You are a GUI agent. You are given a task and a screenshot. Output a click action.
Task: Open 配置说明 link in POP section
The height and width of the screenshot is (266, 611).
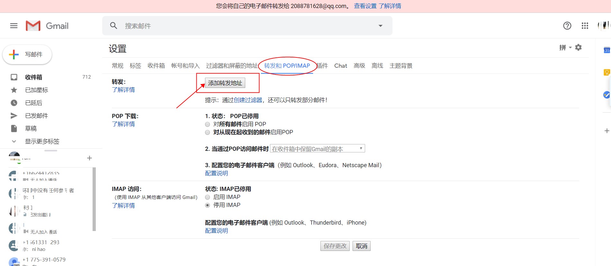click(x=217, y=173)
